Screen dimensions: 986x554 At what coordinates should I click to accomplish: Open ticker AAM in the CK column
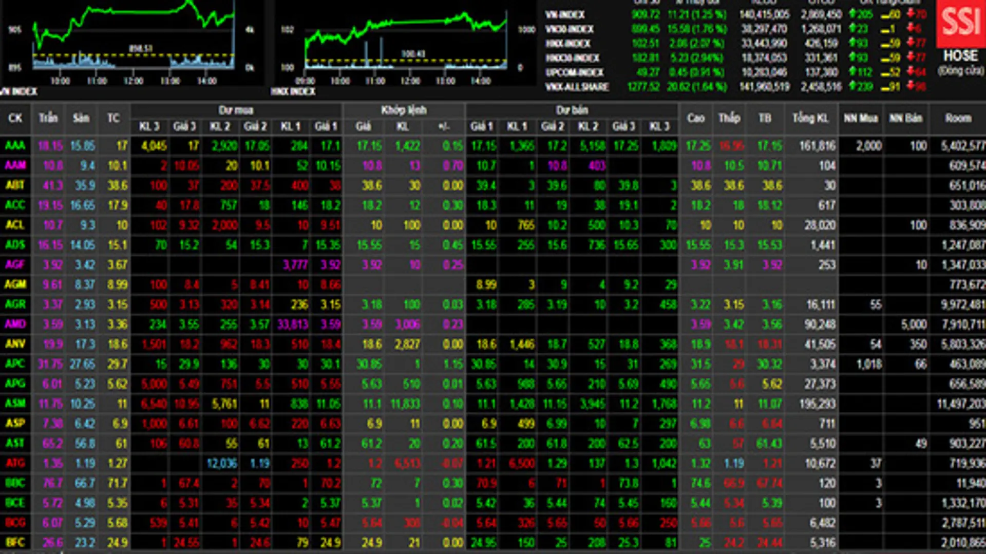[15, 165]
